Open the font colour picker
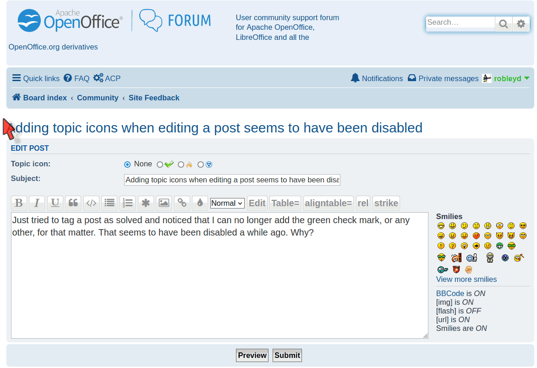The width and height of the screenshot is (537, 368). [x=200, y=203]
